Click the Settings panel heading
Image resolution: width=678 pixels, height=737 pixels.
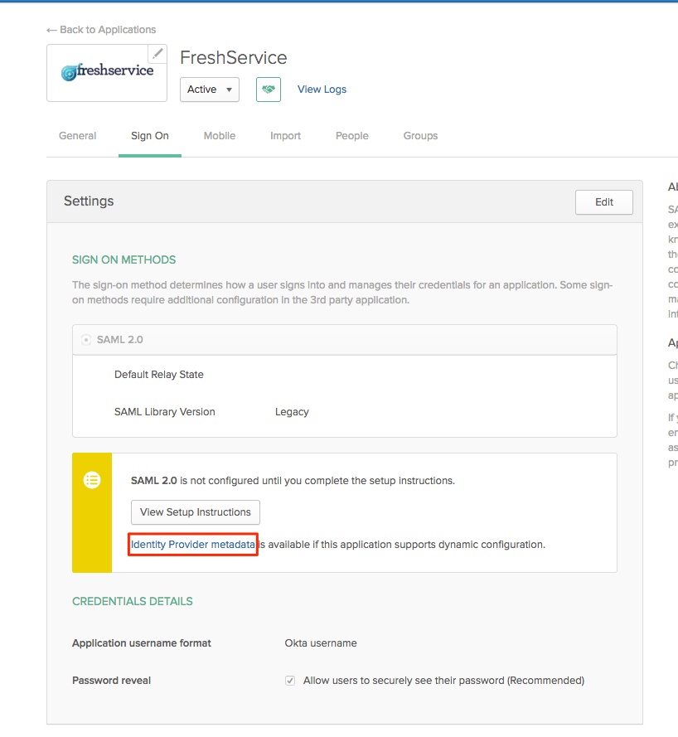point(89,201)
